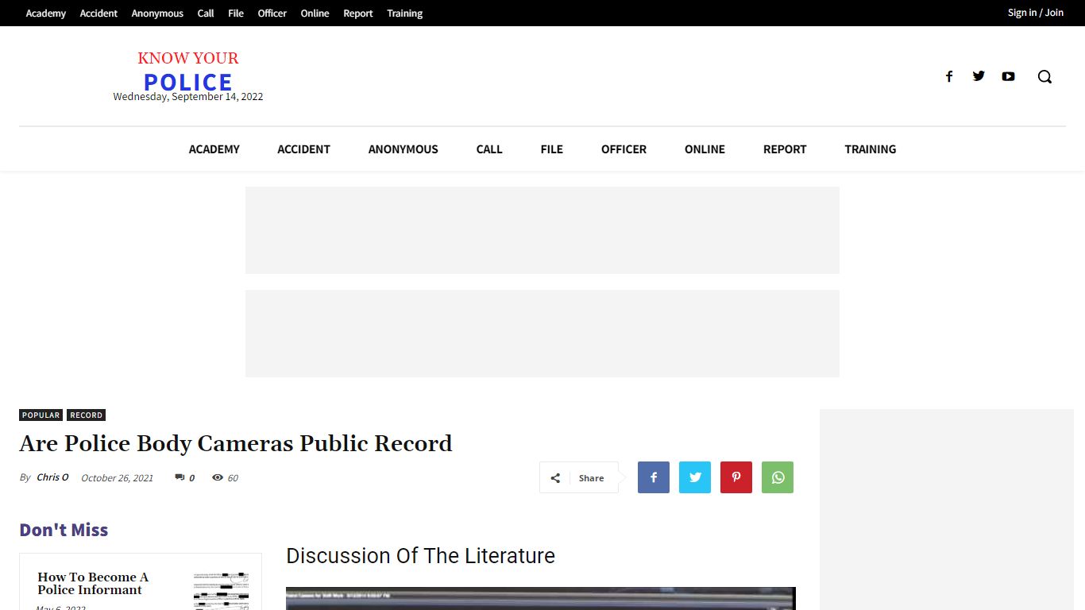Select CALL in the main navigation
The image size is (1085, 610).
coord(489,149)
